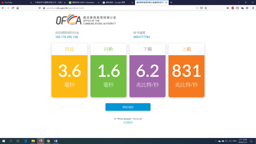Toggle the Firefox sidebar view
The image size is (256, 144).
(x=237, y=8)
